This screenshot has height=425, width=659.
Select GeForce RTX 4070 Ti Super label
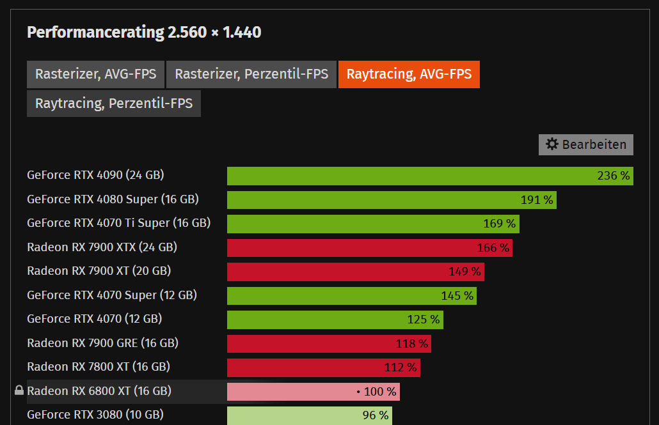coord(118,223)
